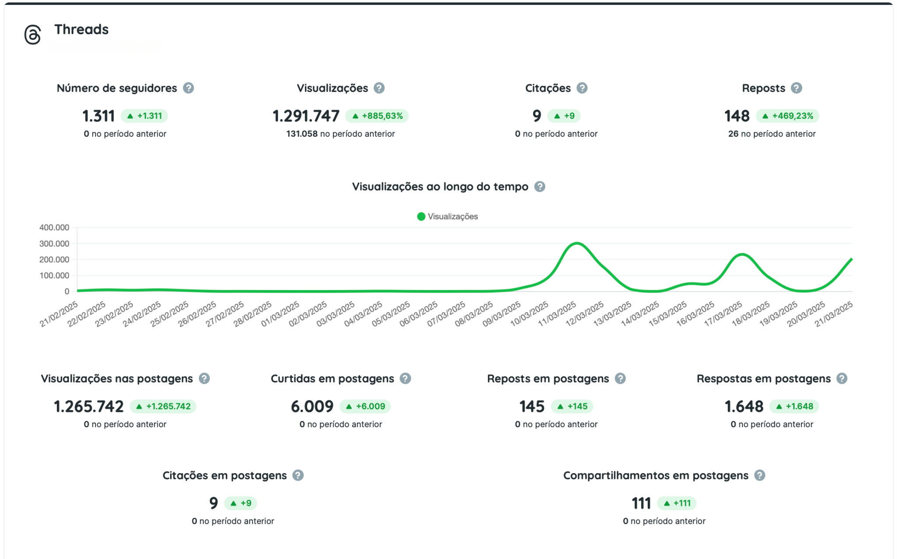Screen dimensions: 897x559
Task: Open help icon next to Número de seguidores
Action: [x=188, y=88]
